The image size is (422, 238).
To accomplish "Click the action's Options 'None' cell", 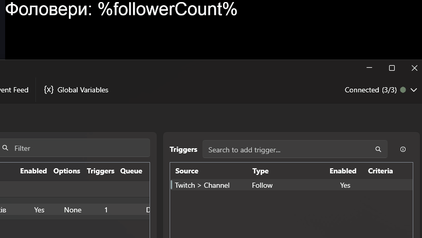I will click(x=72, y=210).
